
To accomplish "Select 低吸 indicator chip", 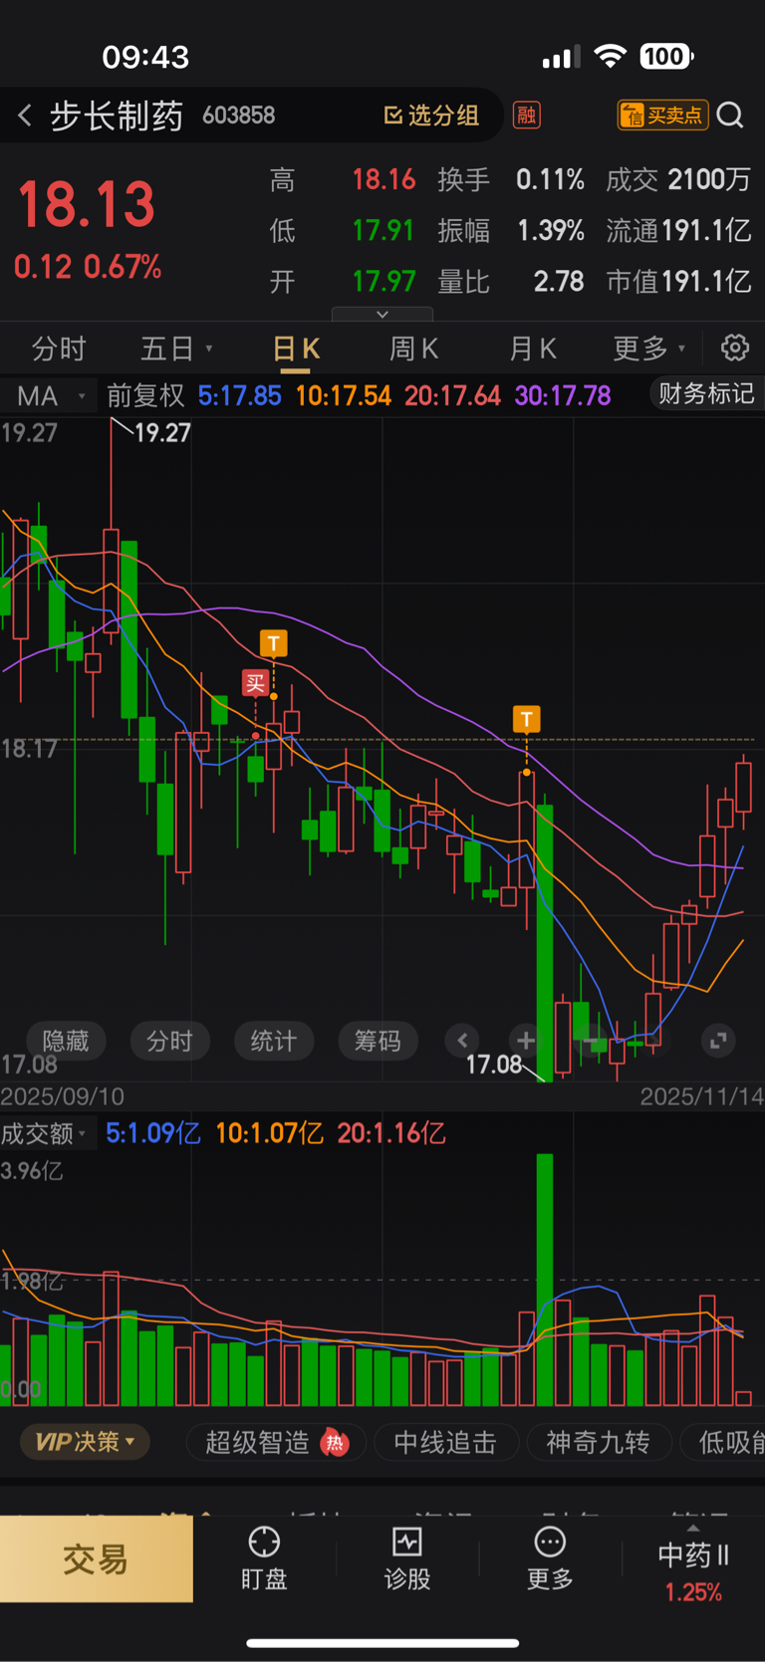I will (725, 1442).
